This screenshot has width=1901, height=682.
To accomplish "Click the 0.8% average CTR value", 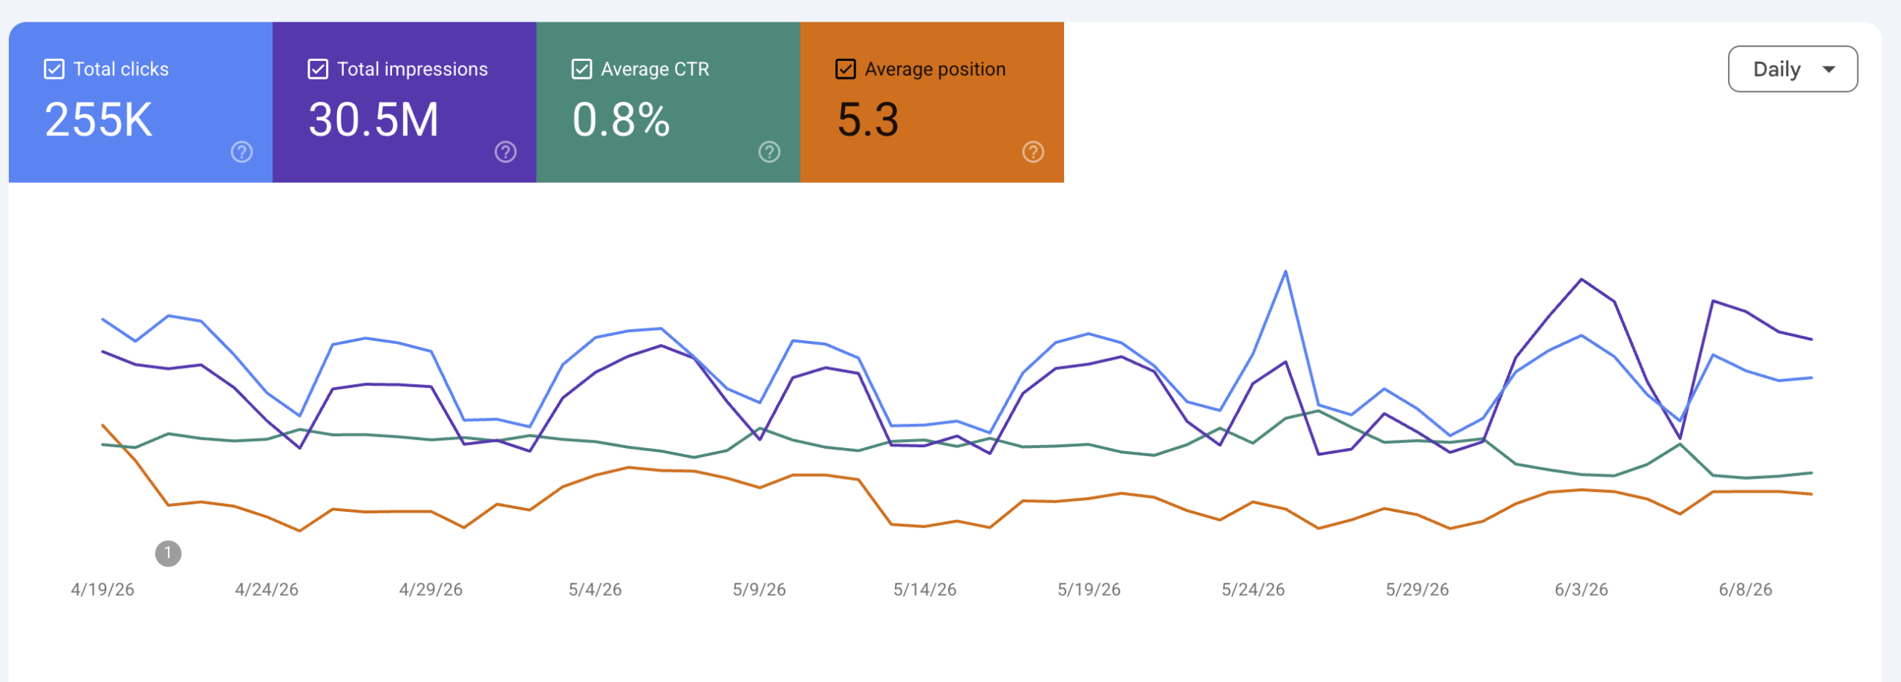I will [x=621, y=120].
